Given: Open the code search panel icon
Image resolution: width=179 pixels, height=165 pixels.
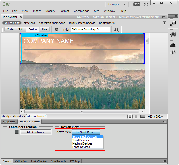Looking at the screenshot, I should click(x=173, y=52).
